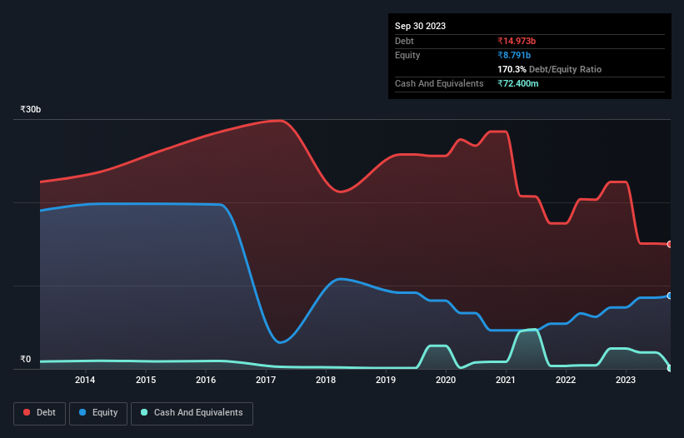
Task: Click the ₹30b y-axis label
Action: click(x=31, y=109)
